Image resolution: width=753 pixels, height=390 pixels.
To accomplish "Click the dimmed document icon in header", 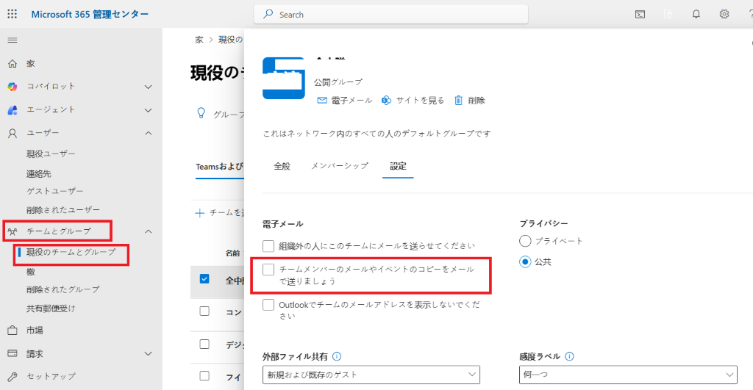I will [x=668, y=15].
